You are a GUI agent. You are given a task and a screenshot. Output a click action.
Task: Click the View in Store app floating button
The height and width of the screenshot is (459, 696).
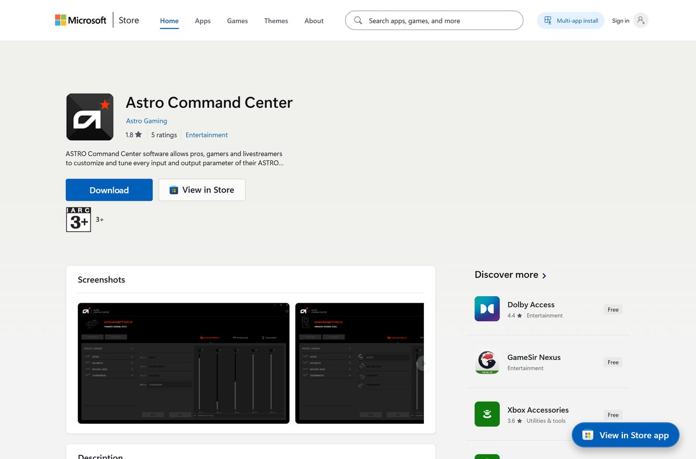pyautogui.click(x=625, y=435)
